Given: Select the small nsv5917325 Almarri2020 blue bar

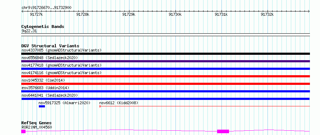Looking at the screenshot, I should [42, 106].
